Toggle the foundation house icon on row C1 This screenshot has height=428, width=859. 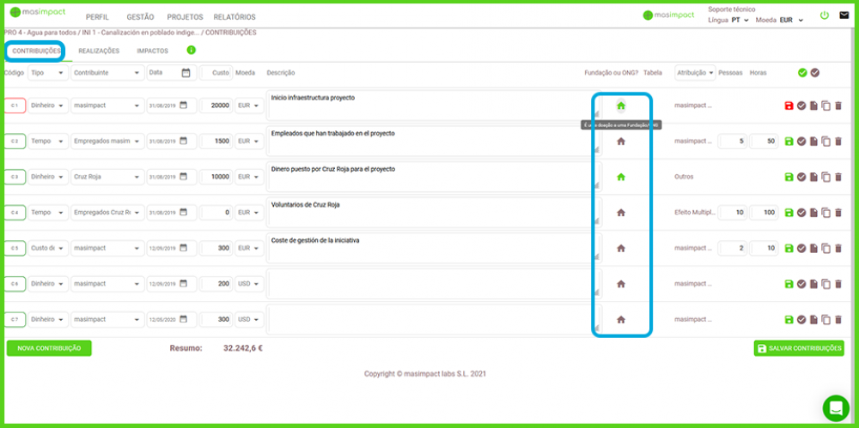coord(621,105)
